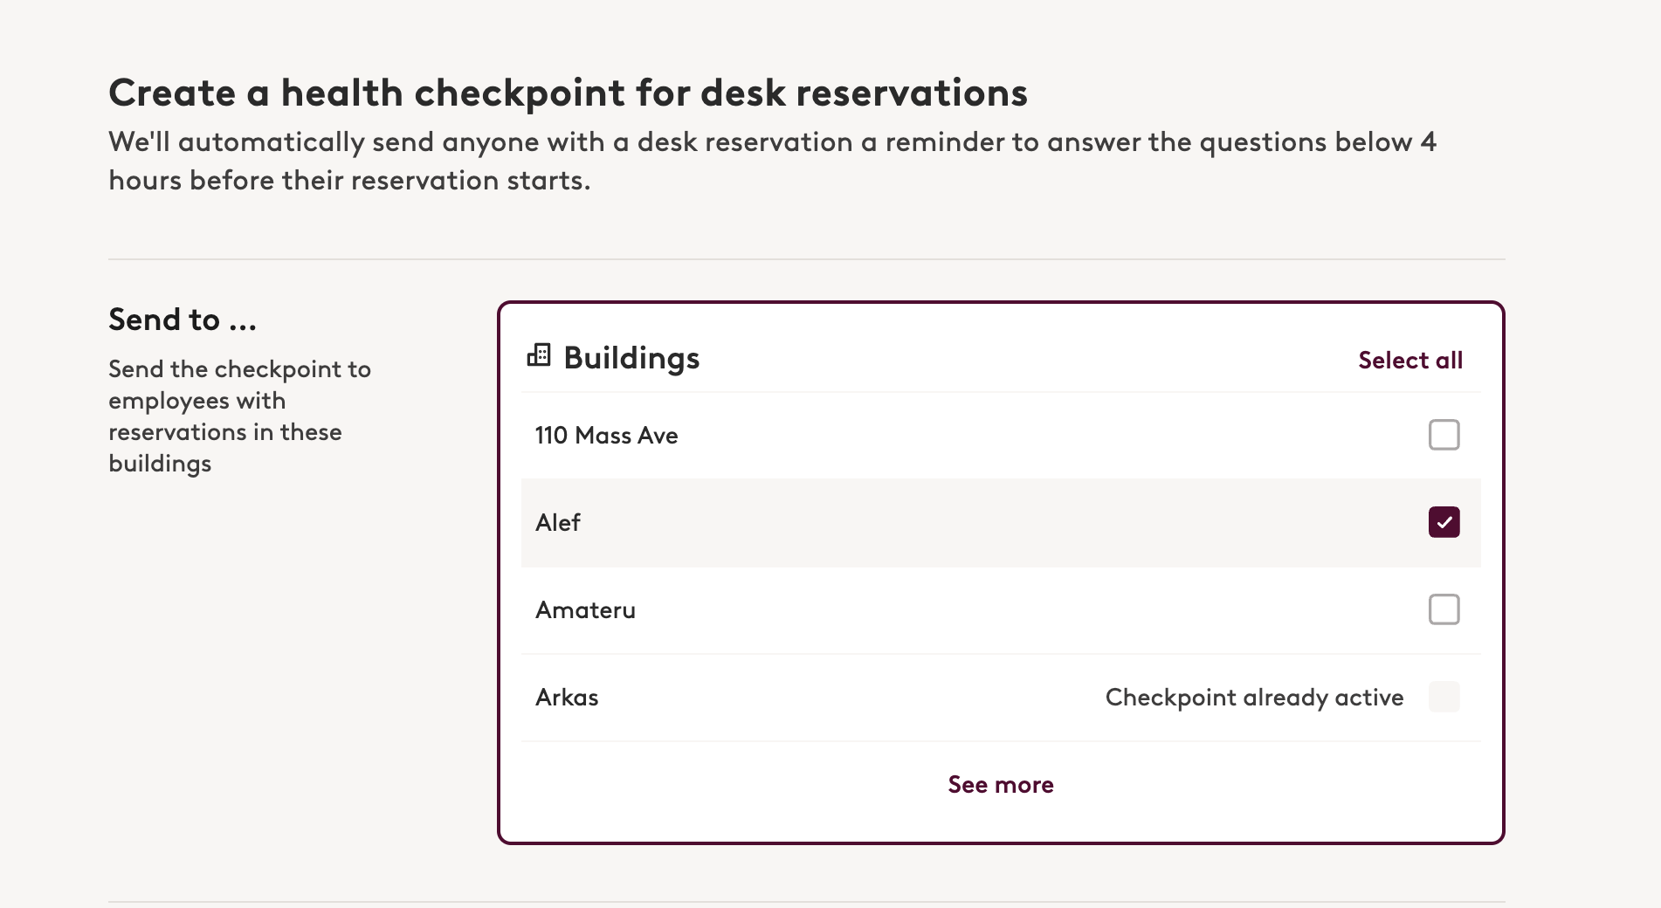Image resolution: width=1661 pixels, height=908 pixels.
Task: Click the checkmark inside Alef's checkbox
Action: pyautogui.click(x=1444, y=522)
